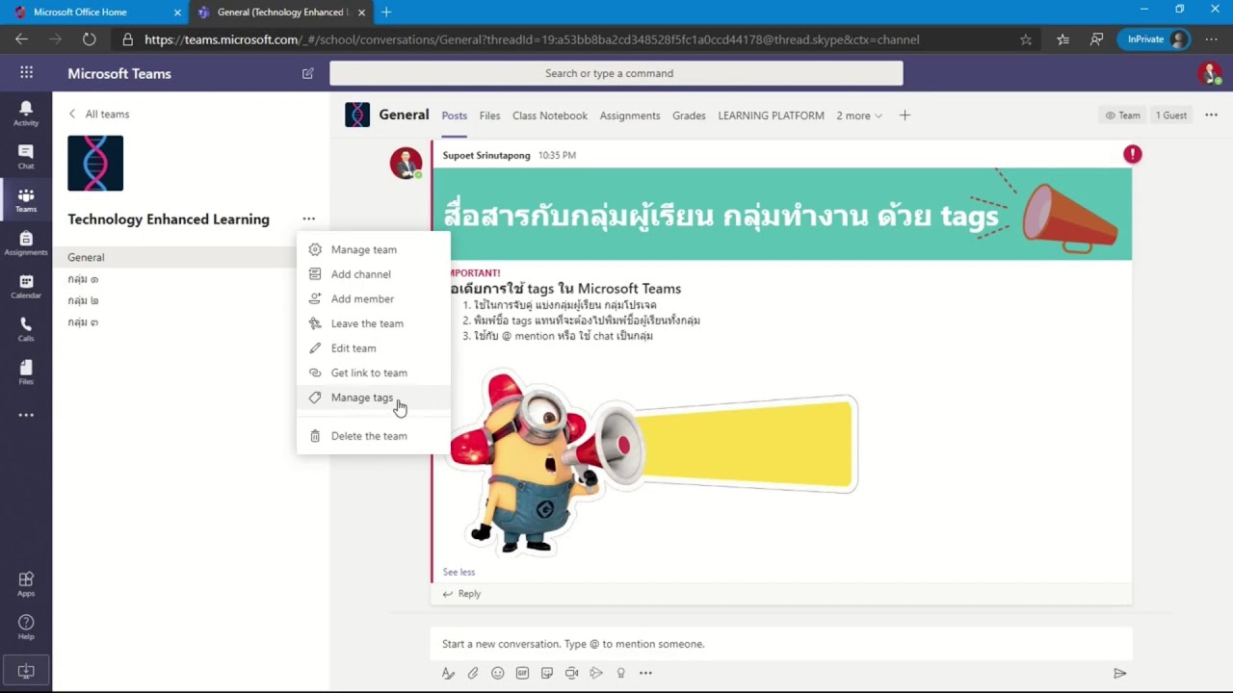Open the emoji picker
Viewport: 1233px width, 693px height.
498,673
